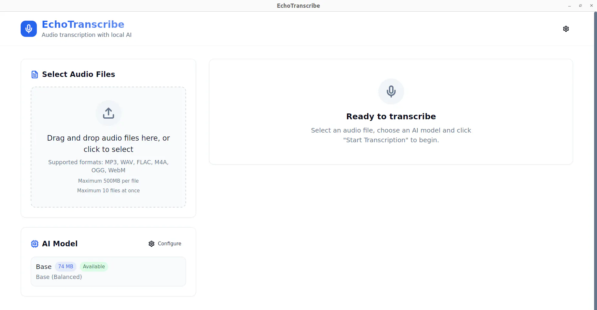Viewport: 597px width, 310px height.
Task: Maximize the EchoTranscribe window
Action: pyautogui.click(x=581, y=6)
